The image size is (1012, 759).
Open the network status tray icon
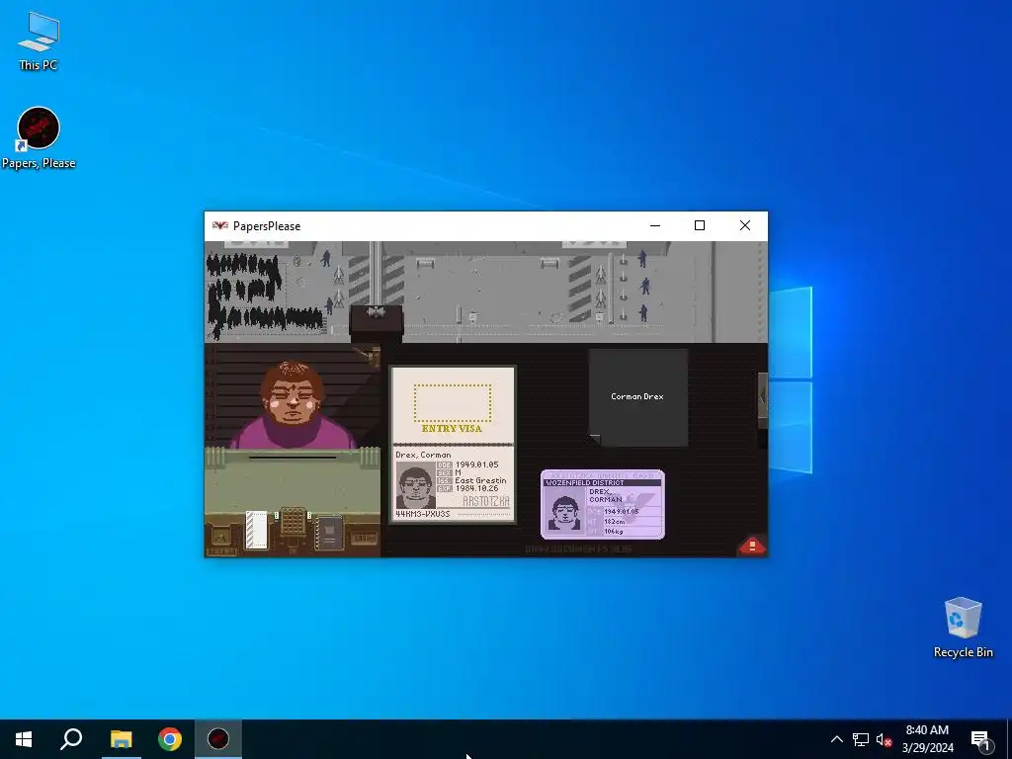coord(861,739)
